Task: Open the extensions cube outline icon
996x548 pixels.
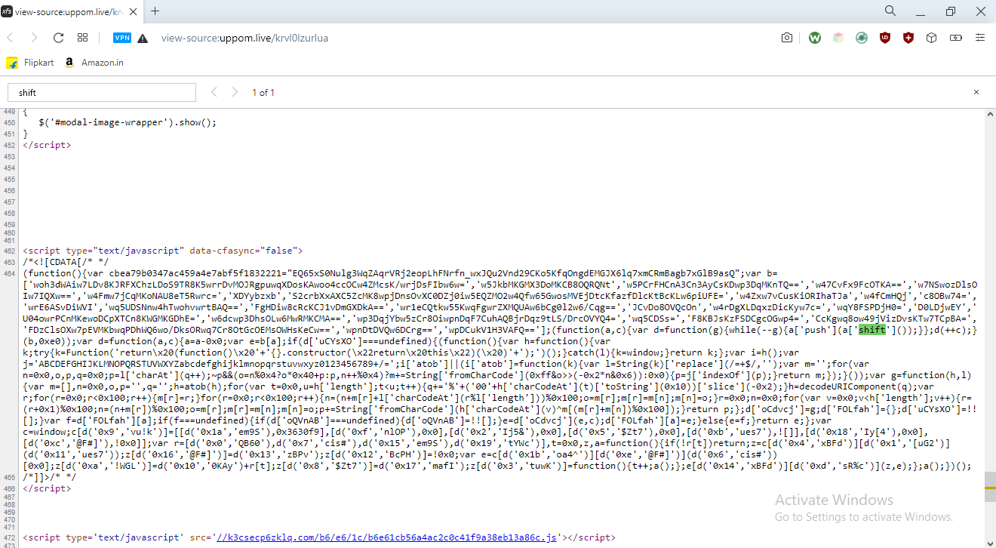Action: point(932,38)
